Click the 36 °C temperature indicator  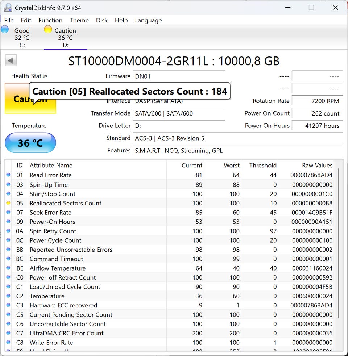tap(30, 143)
